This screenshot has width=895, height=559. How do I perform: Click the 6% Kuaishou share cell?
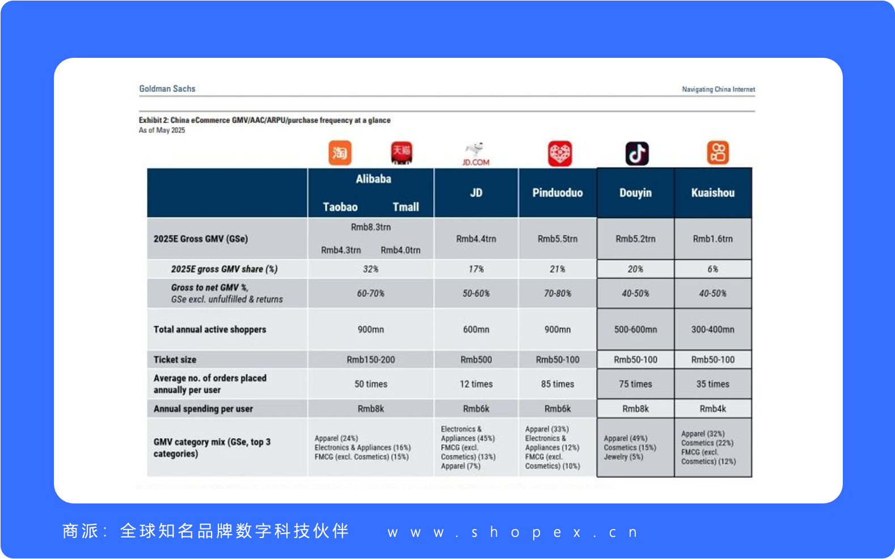click(713, 269)
